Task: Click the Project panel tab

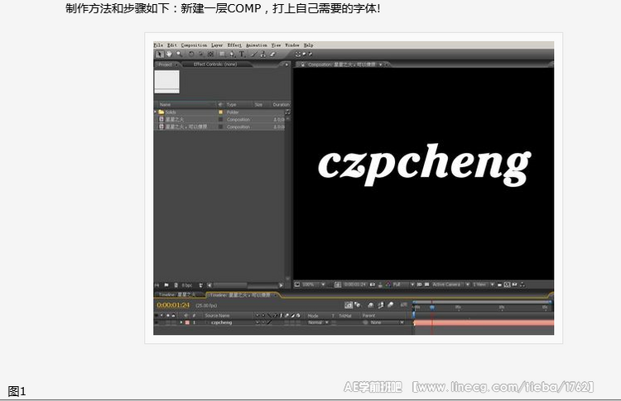Action: click(x=165, y=64)
